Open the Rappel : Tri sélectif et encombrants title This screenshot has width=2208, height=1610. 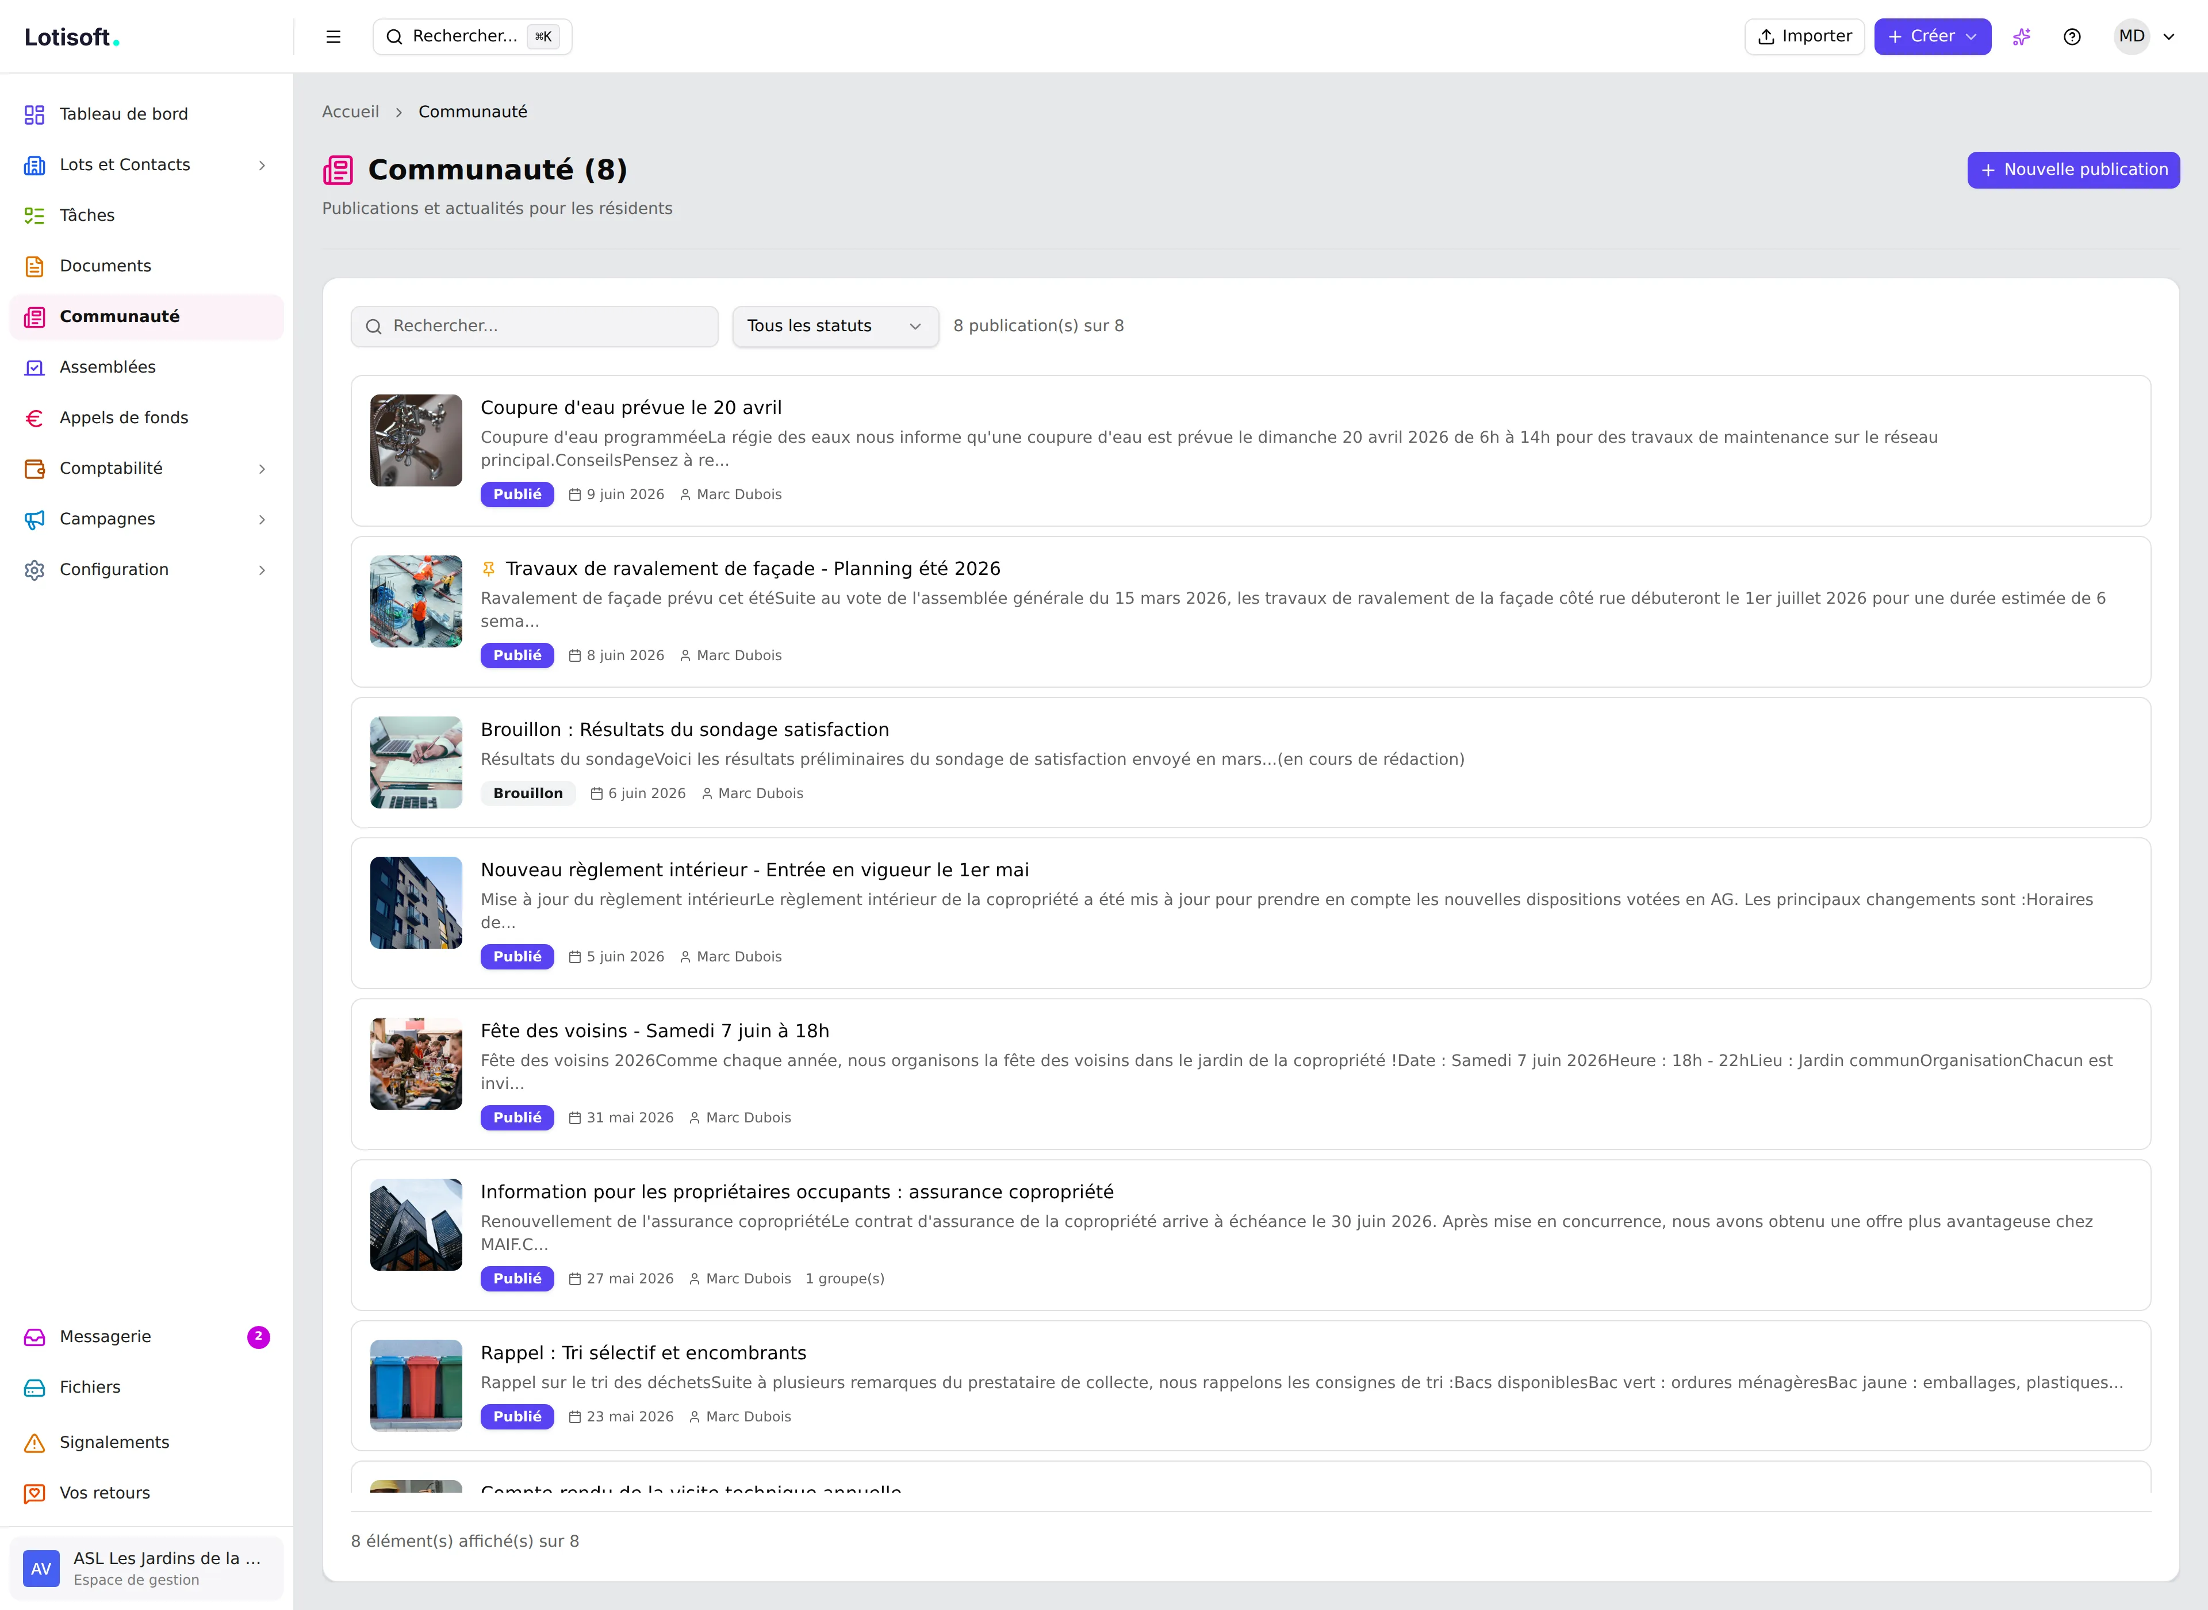pos(643,1353)
